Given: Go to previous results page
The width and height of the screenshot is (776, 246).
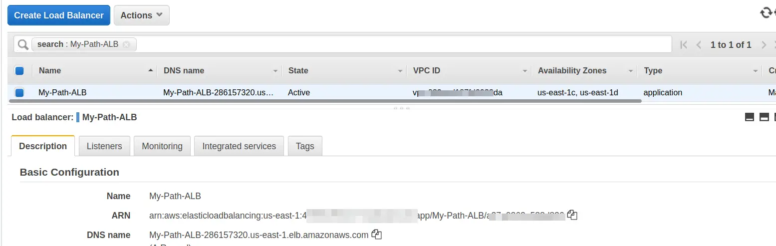Looking at the screenshot, I should click(699, 45).
